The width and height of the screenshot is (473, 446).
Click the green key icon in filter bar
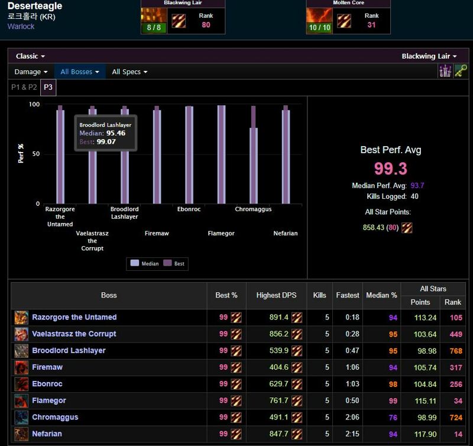pyautogui.click(x=461, y=71)
